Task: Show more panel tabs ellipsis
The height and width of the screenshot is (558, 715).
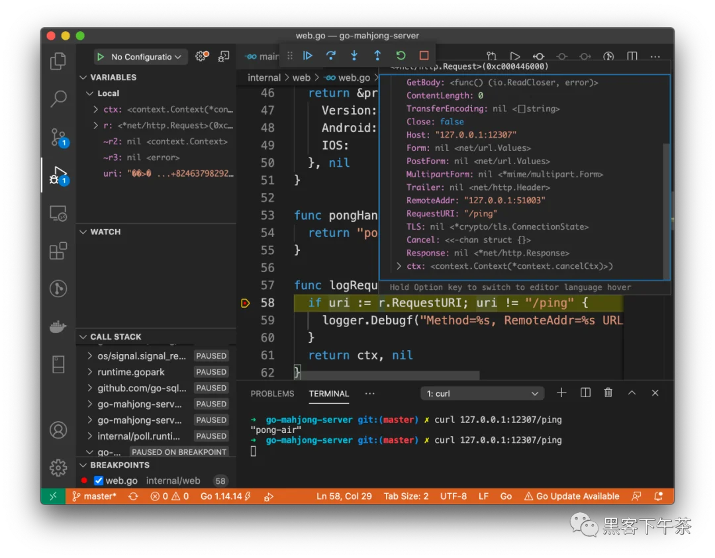Action: tap(370, 393)
